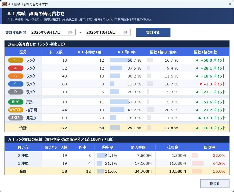Click the +50.0 ポイント difference value
This screenshot has width=234, height=192.
pos(210,60)
